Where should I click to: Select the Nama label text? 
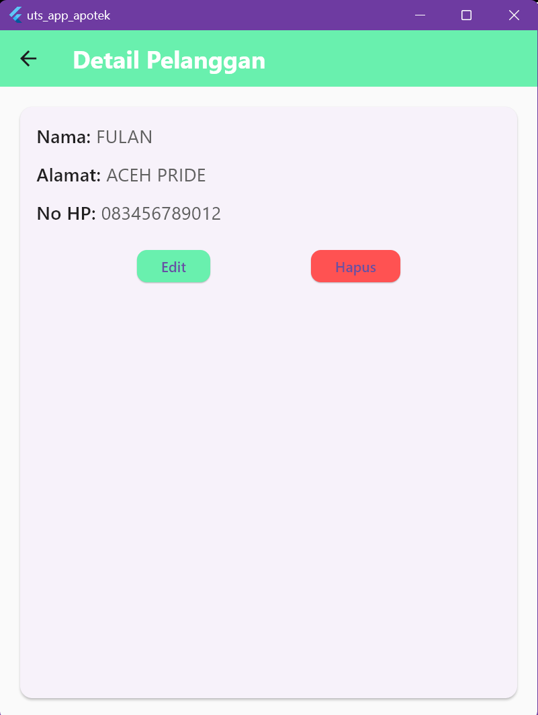click(x=64, y=137)
